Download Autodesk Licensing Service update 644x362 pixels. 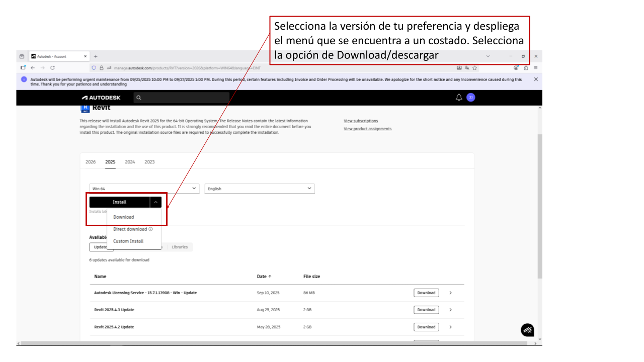[426, 293]
